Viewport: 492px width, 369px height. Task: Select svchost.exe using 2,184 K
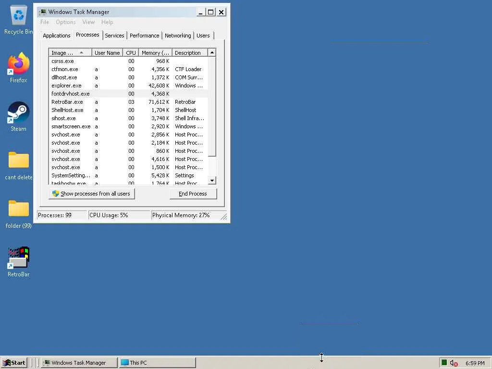click(128, 143)
